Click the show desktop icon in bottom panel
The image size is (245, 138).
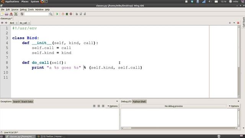pyautogui.click(x=2, y=136)
